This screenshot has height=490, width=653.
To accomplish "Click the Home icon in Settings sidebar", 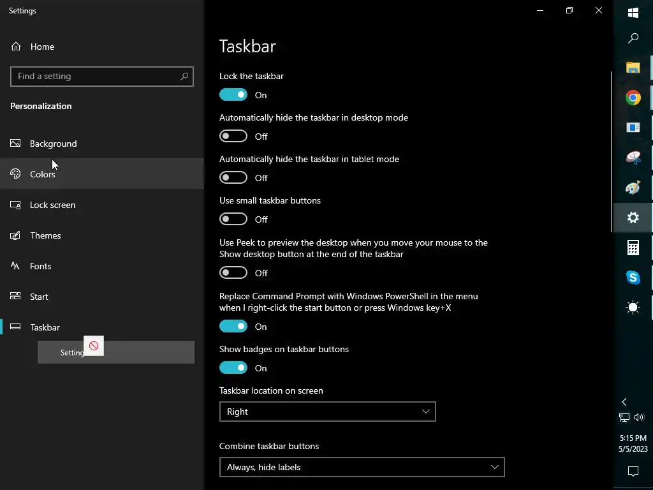I will coord(16,47).
